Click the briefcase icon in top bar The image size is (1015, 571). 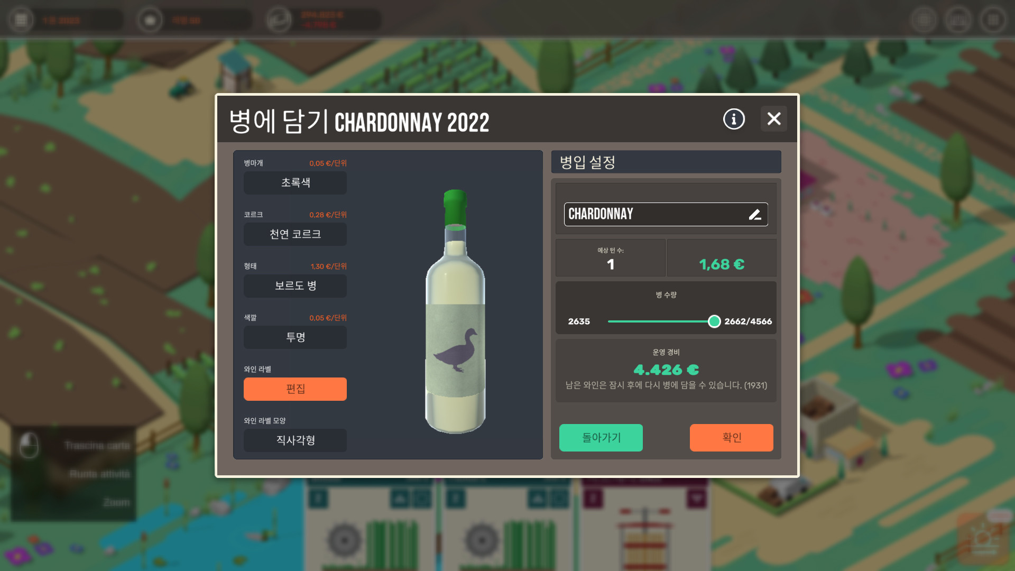(150, 20)
